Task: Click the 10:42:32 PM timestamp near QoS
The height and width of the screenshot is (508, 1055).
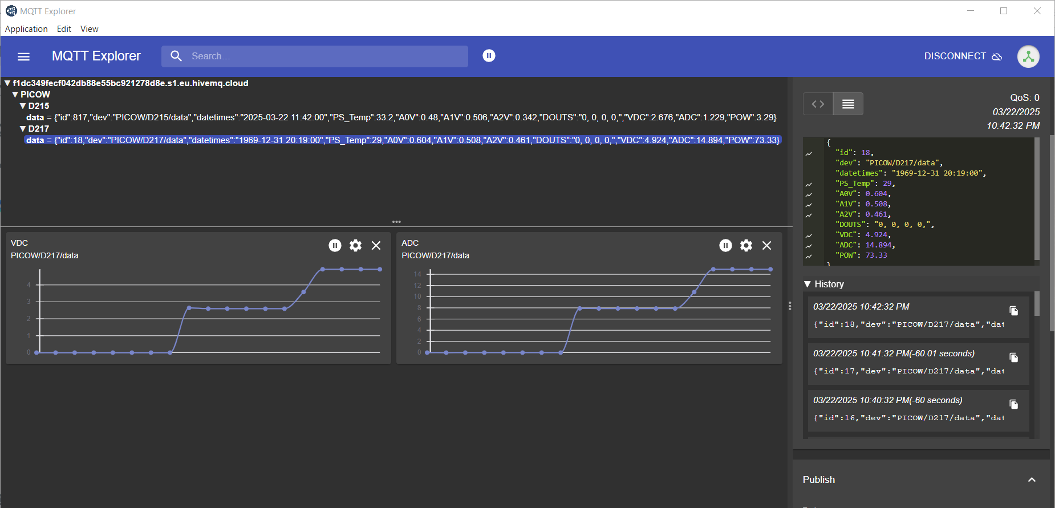Action: (x=1013, y=125)
